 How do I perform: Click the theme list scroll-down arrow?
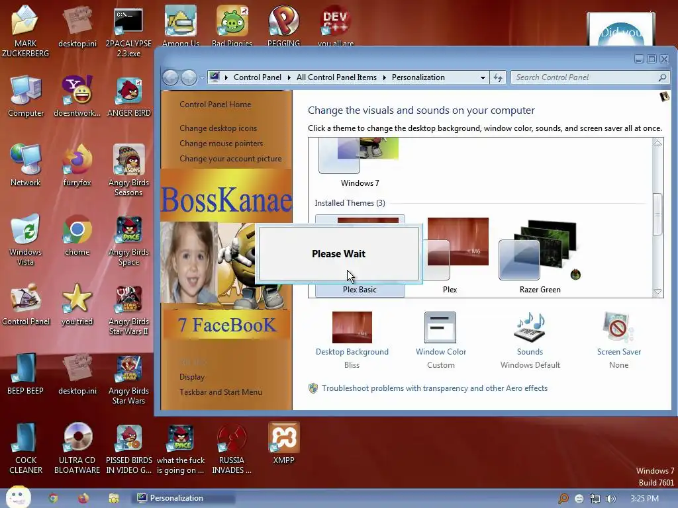tap(657, 292)
